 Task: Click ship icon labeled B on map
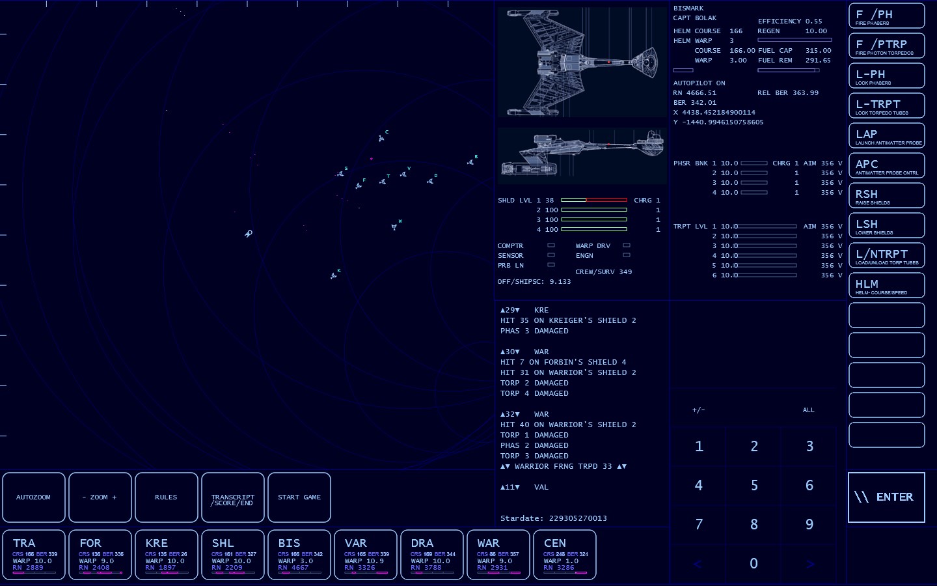tap(470, 162)
